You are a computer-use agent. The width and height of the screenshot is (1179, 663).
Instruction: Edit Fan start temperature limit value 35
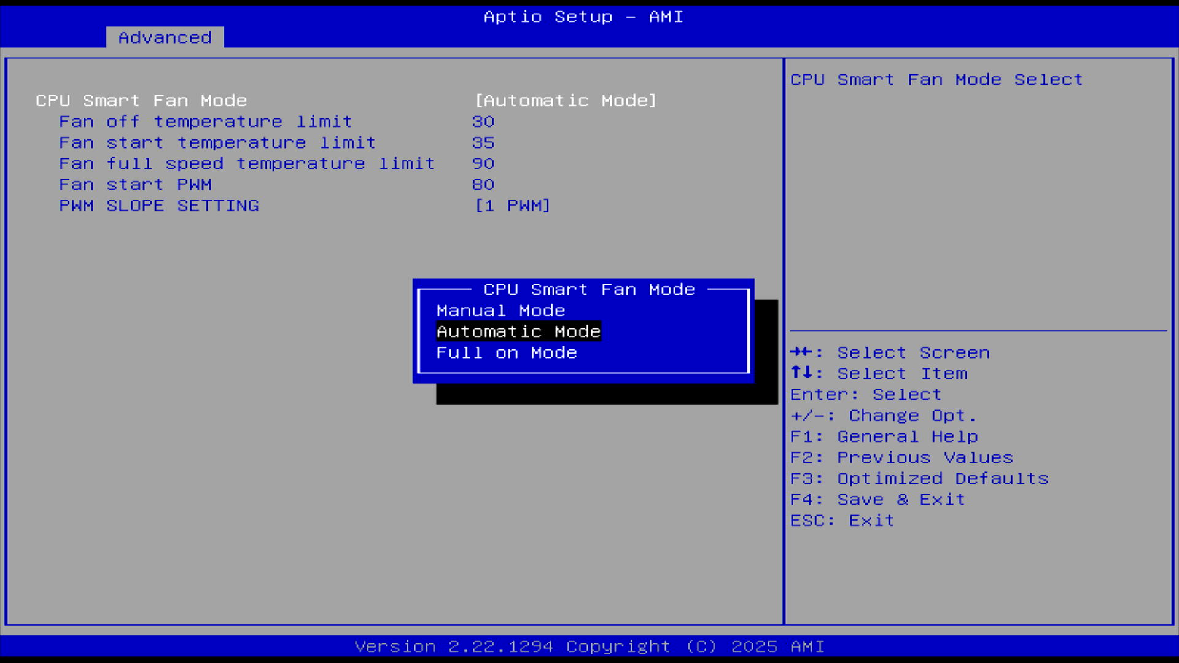click(x=483, y=142)
